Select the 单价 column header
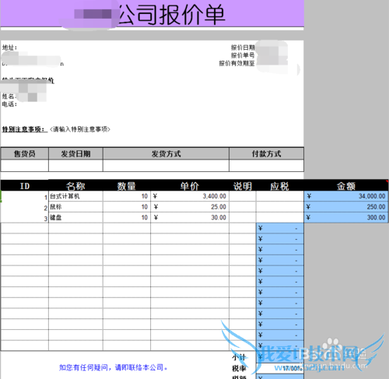This screenshot has width=389, height=379. tap(190, 186)
